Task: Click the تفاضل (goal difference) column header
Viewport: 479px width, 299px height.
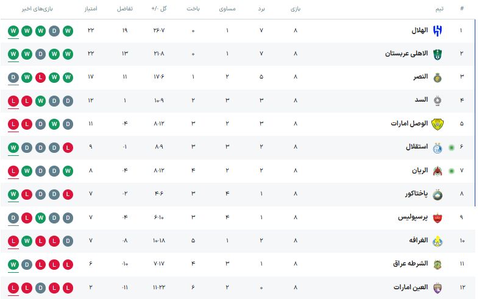Action: tap(124, 9)
